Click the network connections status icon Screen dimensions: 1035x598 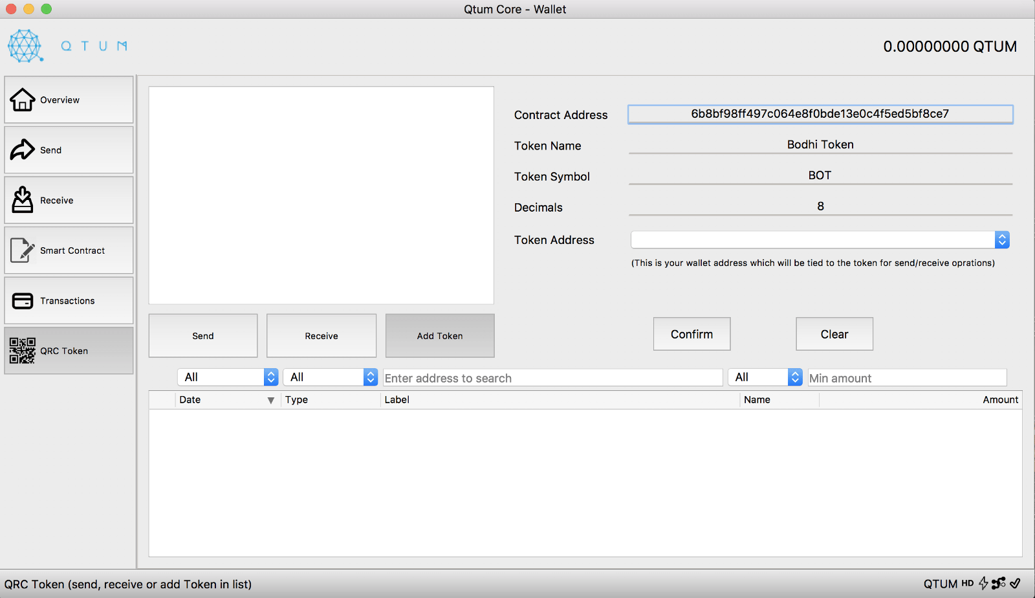(x=999, y=583)
